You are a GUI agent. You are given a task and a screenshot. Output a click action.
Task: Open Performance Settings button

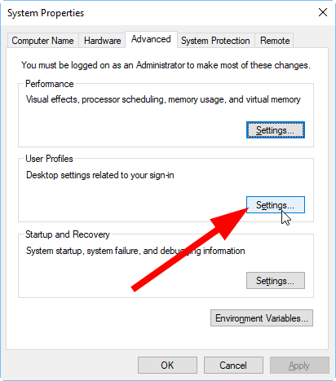coord(276,130)
